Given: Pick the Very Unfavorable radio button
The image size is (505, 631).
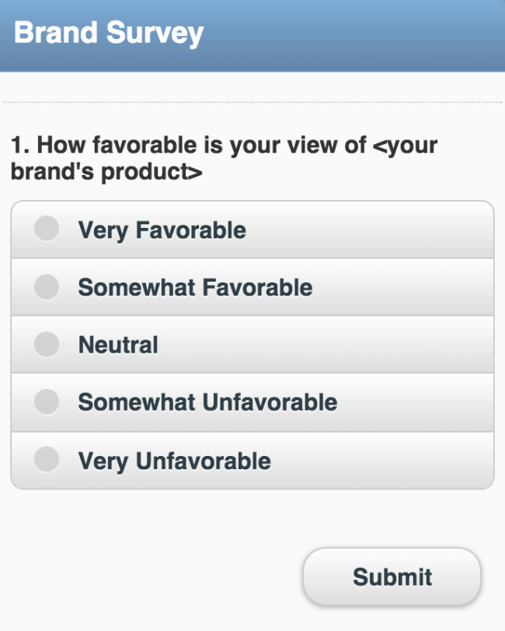Looking at the screenshot, I should [x=47, y=460].
